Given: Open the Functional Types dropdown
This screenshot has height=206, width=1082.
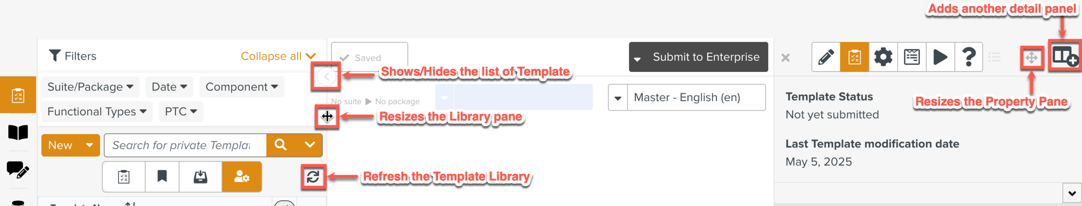Looking at the screenshot, I should pos(97,112).
